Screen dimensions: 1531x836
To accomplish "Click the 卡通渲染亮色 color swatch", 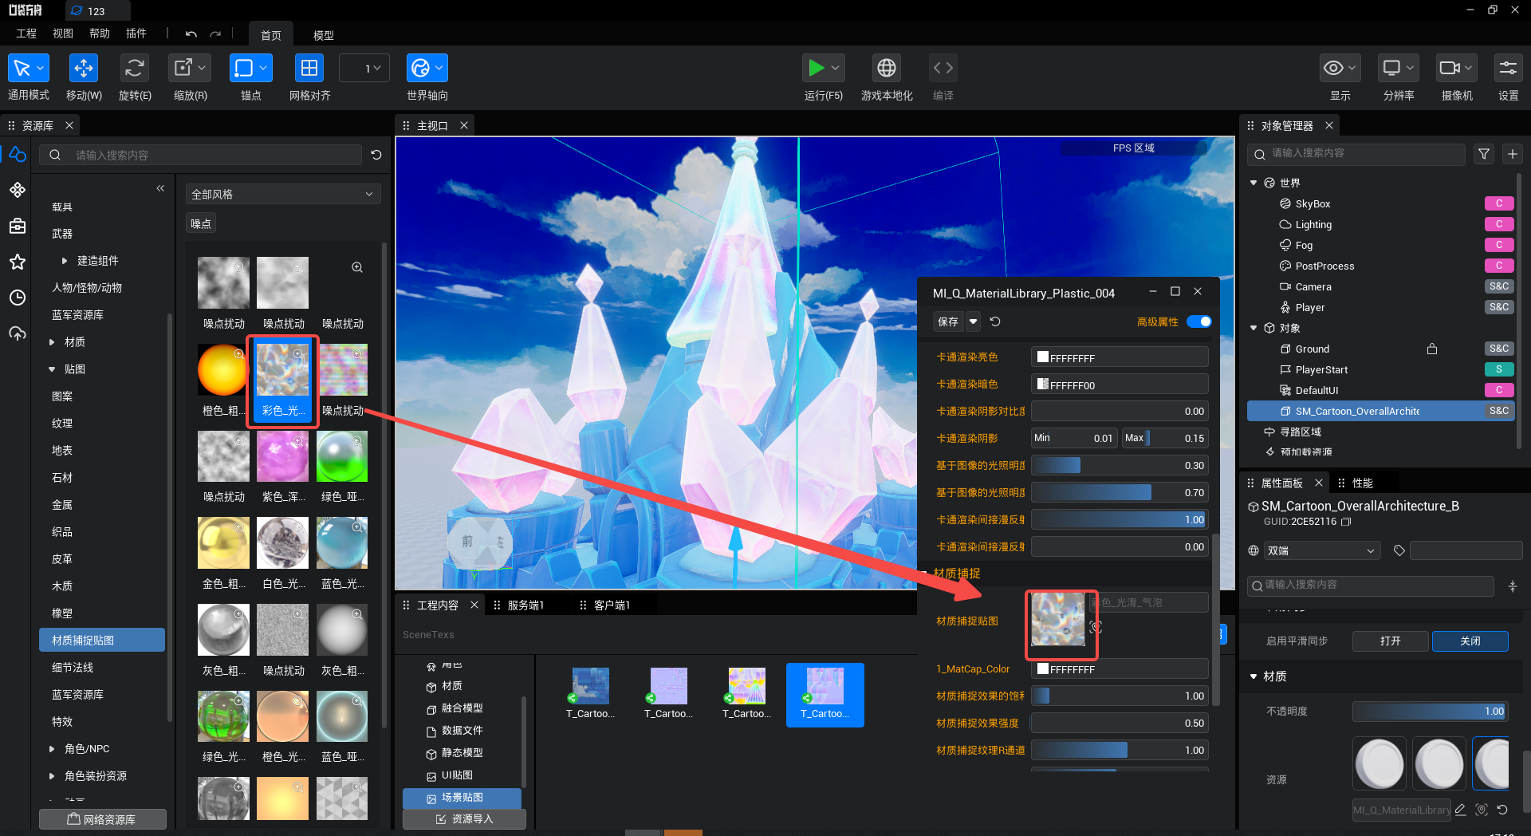I will pyautogui.click(x=1043, y=357).
